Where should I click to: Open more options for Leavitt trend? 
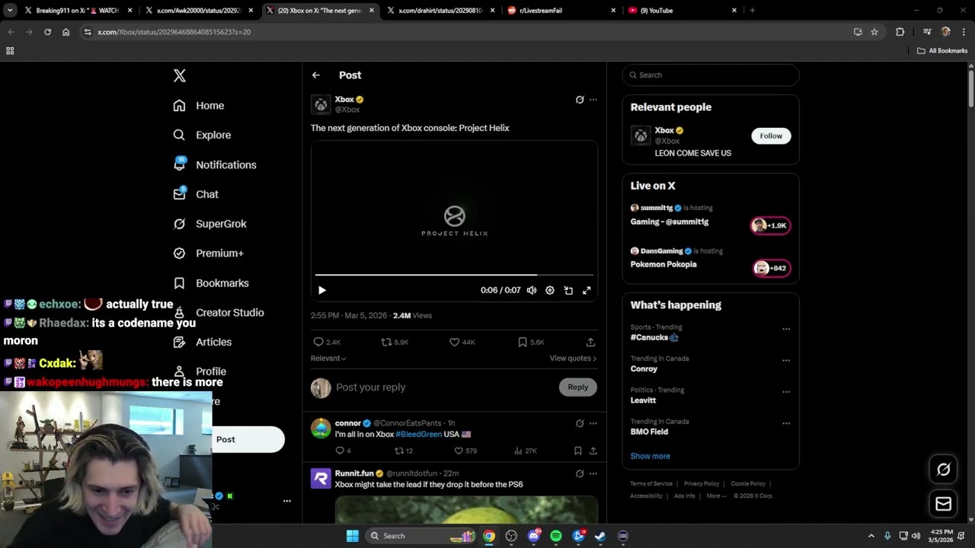[x=786, y=392]
